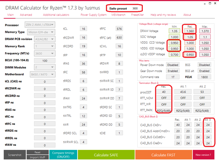Click the tFAW ns input field
Viewport: 219px width, 164px height.
pyautogui.click(x=45, y=145)
